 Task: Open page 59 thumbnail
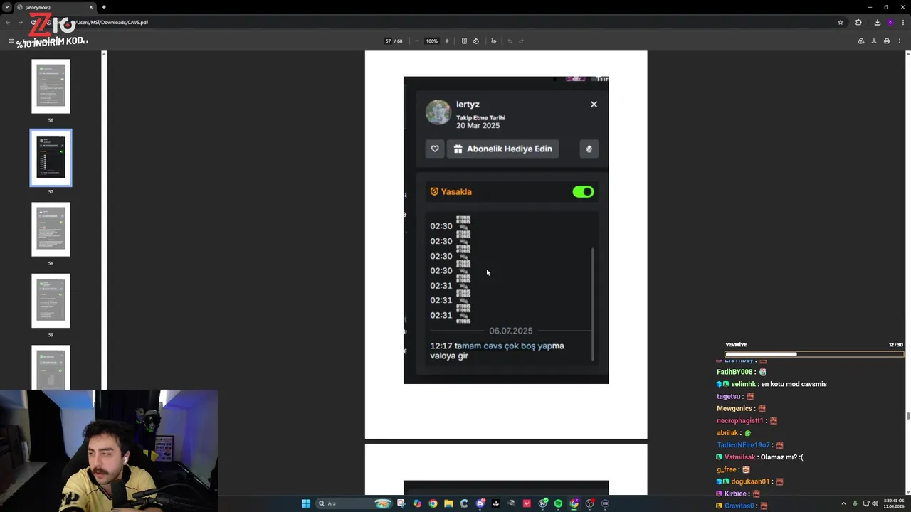click(51, 301)
